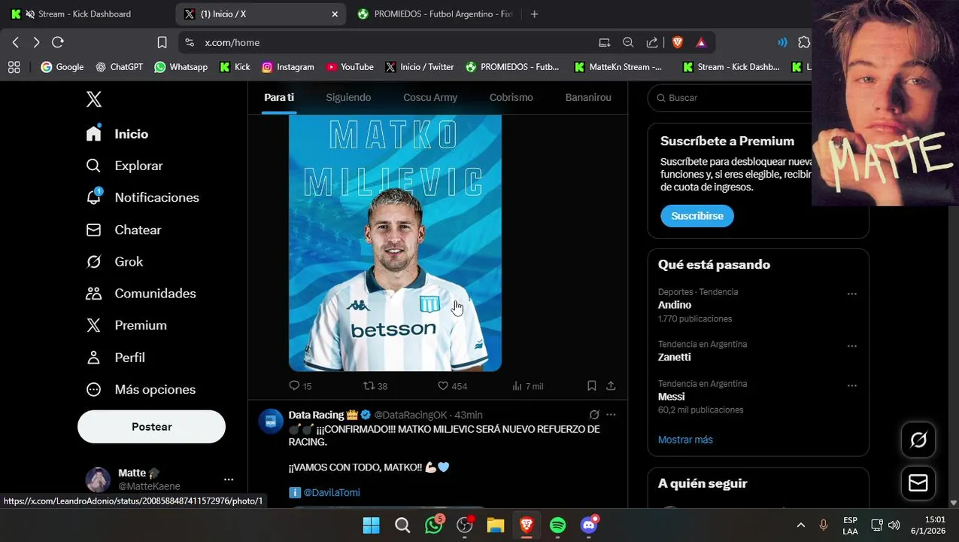Click Mostrar más under trends
959x542 pixels.
(x=685, y=440)
